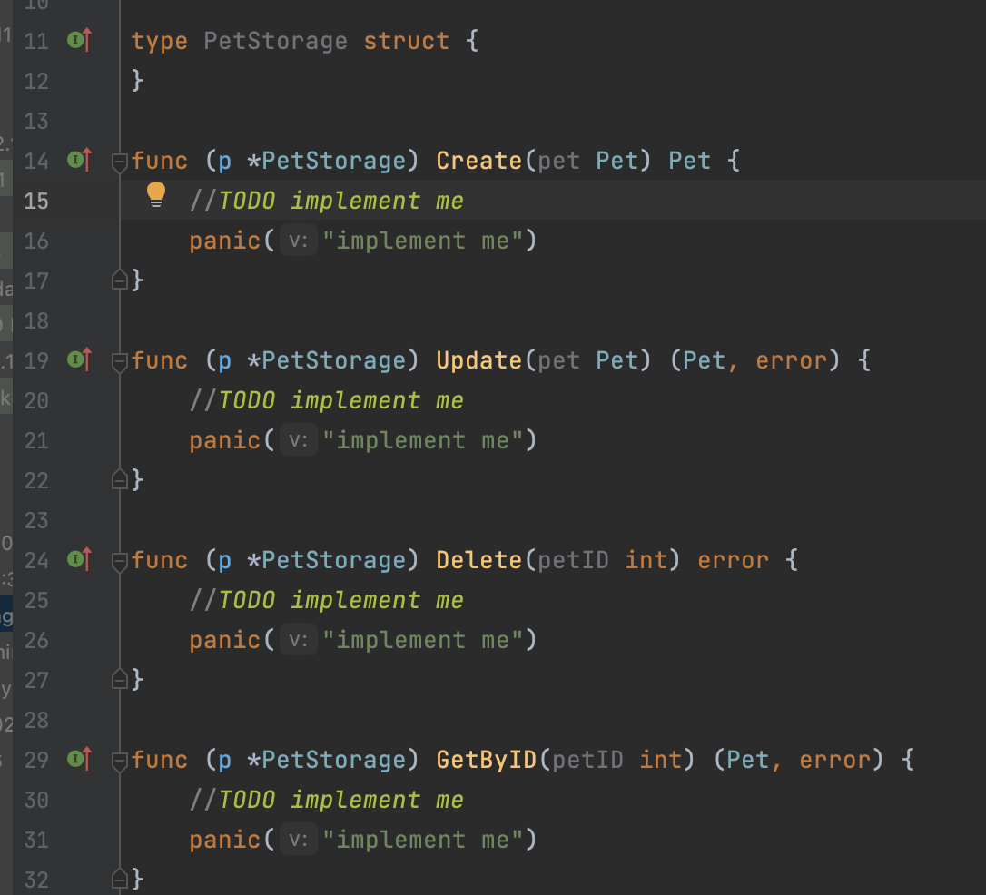Click the implements gutter icon beside PetStorage struct
This screenshot has width=986, height=895.
pyautogui.click(x=79, y=41)
